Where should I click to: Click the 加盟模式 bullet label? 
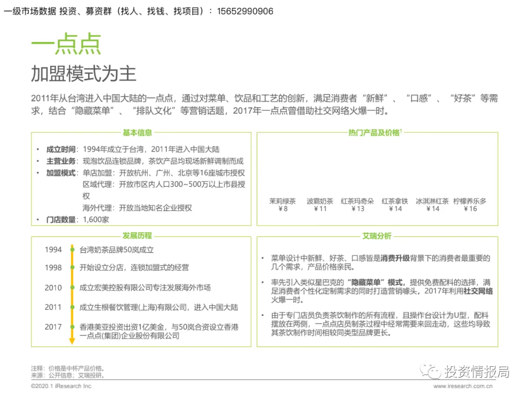(x=61, y=173)
